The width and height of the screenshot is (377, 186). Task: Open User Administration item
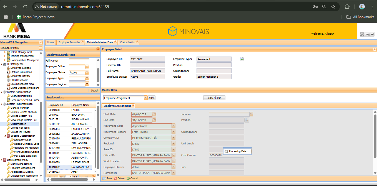(21, 96)
